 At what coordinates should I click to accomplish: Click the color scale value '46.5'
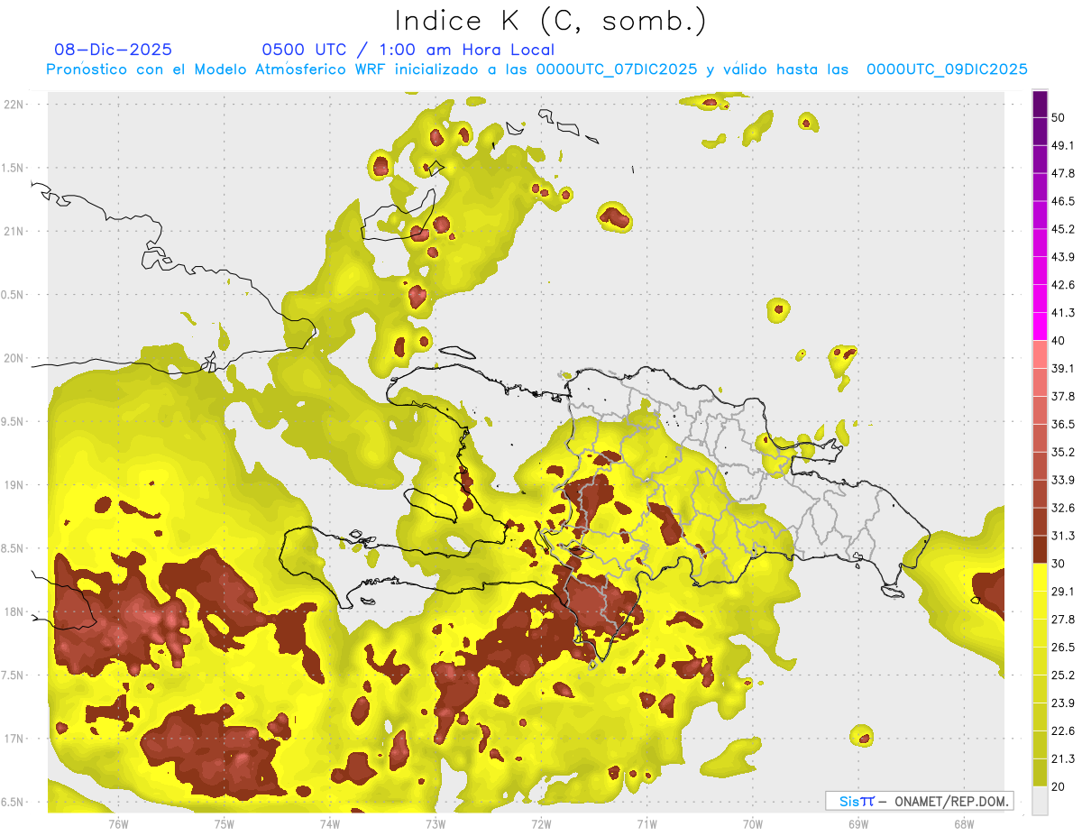1062,201
